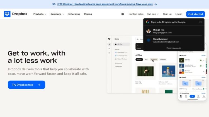209x117 pixels.
Task: Click the Home icon in the mobile preview
Action: (x=181, y=96)
